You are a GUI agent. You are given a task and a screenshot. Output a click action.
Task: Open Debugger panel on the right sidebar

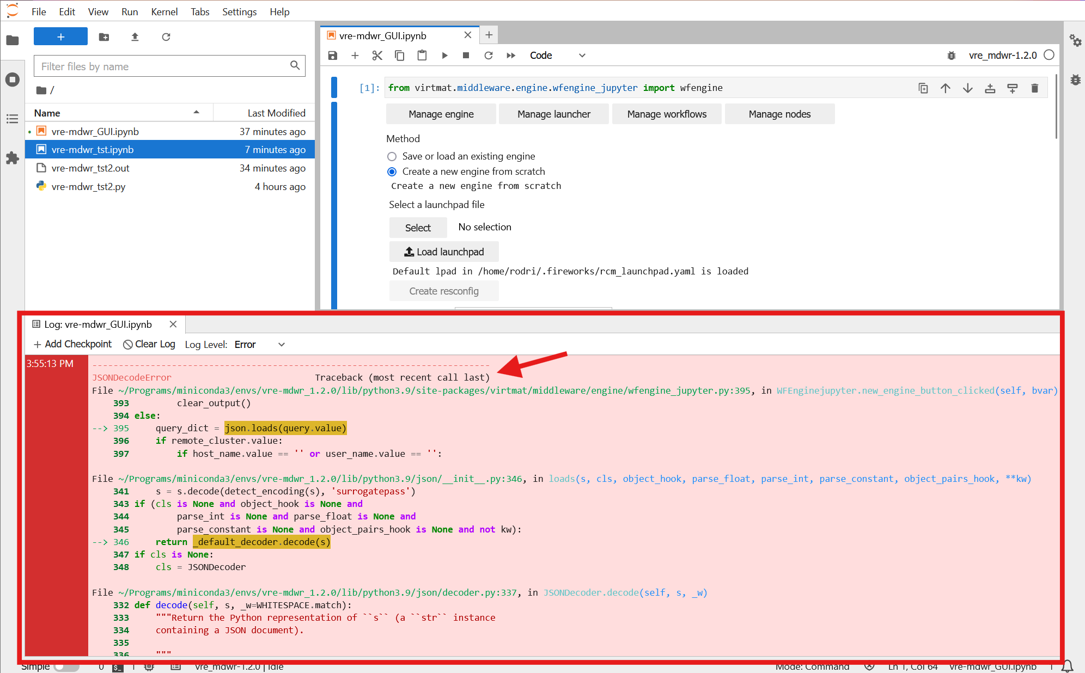1075,79
